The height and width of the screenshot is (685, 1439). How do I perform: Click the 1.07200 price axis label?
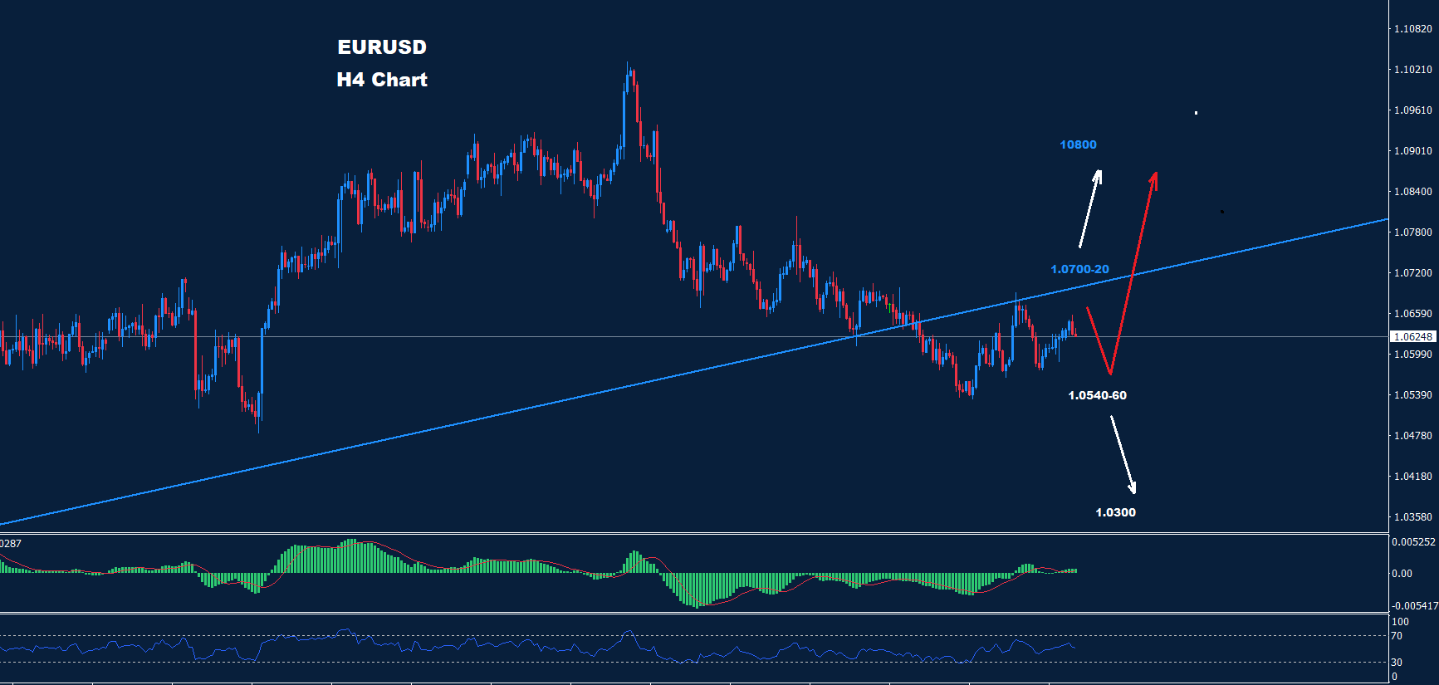tap(1412, 273)
